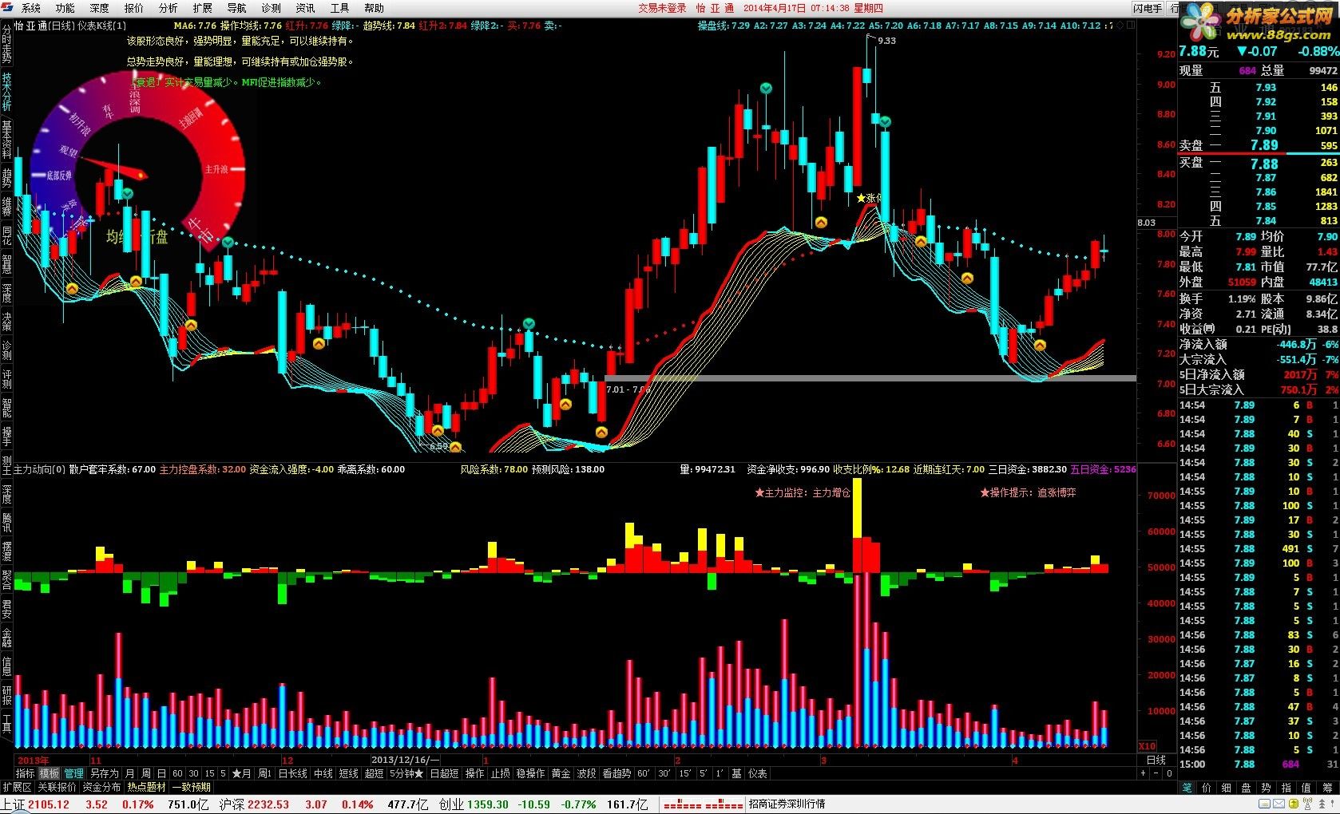Open the 帮助 menu
The width and height of the screenshot is (1340, 814).
point(374,8)
